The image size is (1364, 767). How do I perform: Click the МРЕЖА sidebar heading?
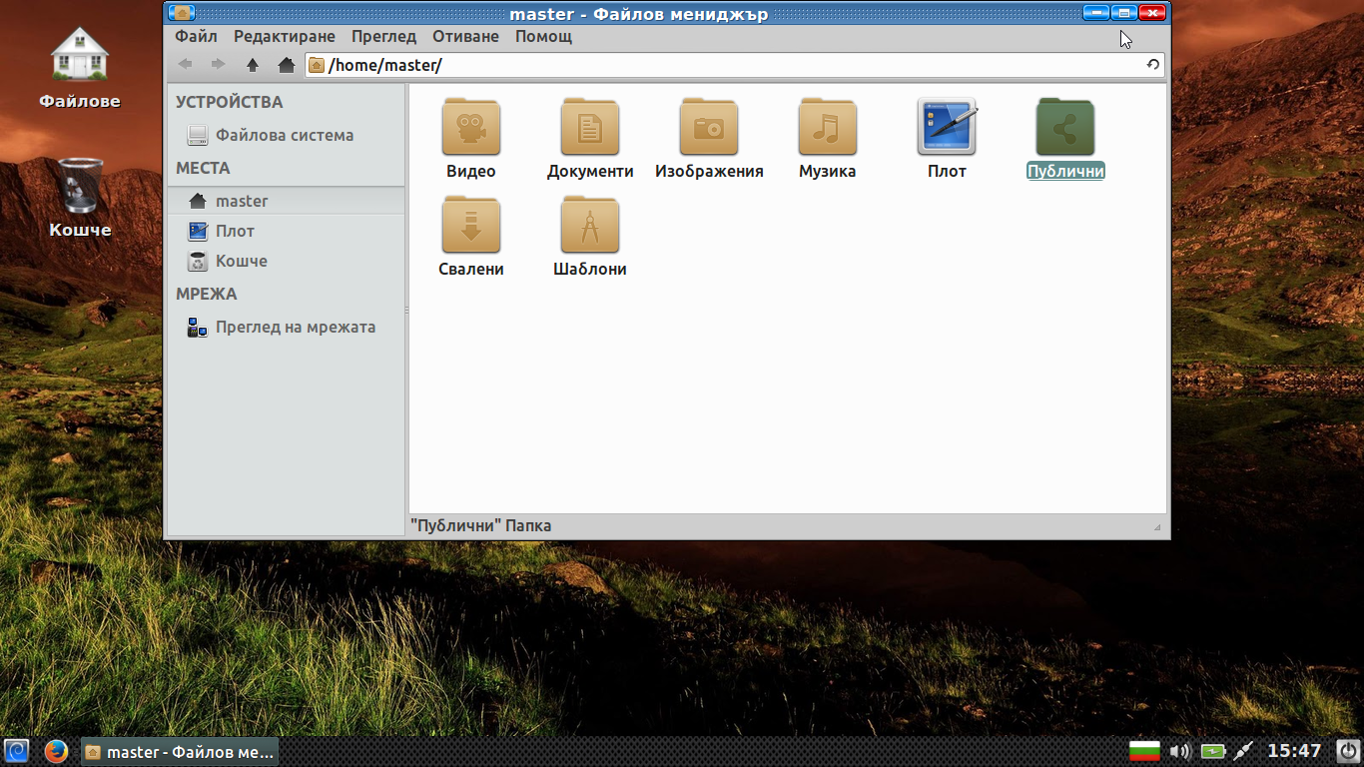[207, 294]
